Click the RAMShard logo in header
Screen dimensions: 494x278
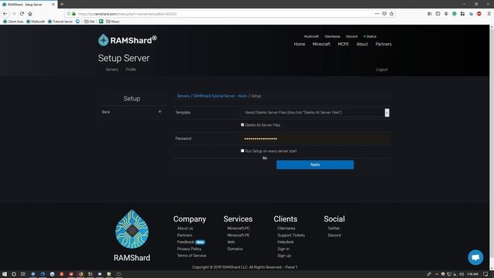[x=127, y=40]
